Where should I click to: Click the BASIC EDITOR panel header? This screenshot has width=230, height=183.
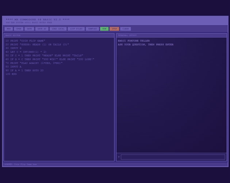click(x=59, y=35)
